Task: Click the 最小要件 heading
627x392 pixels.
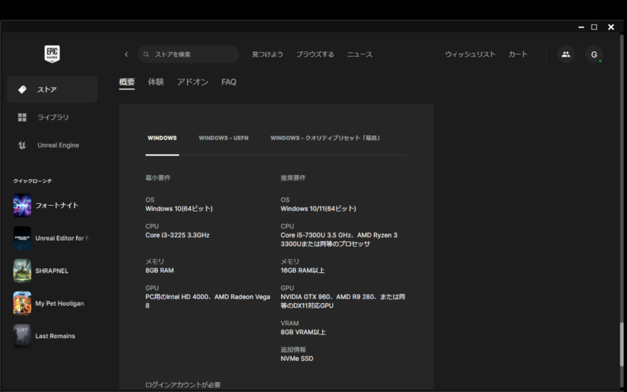Action: pyautogui.click(x=158, y=178)
